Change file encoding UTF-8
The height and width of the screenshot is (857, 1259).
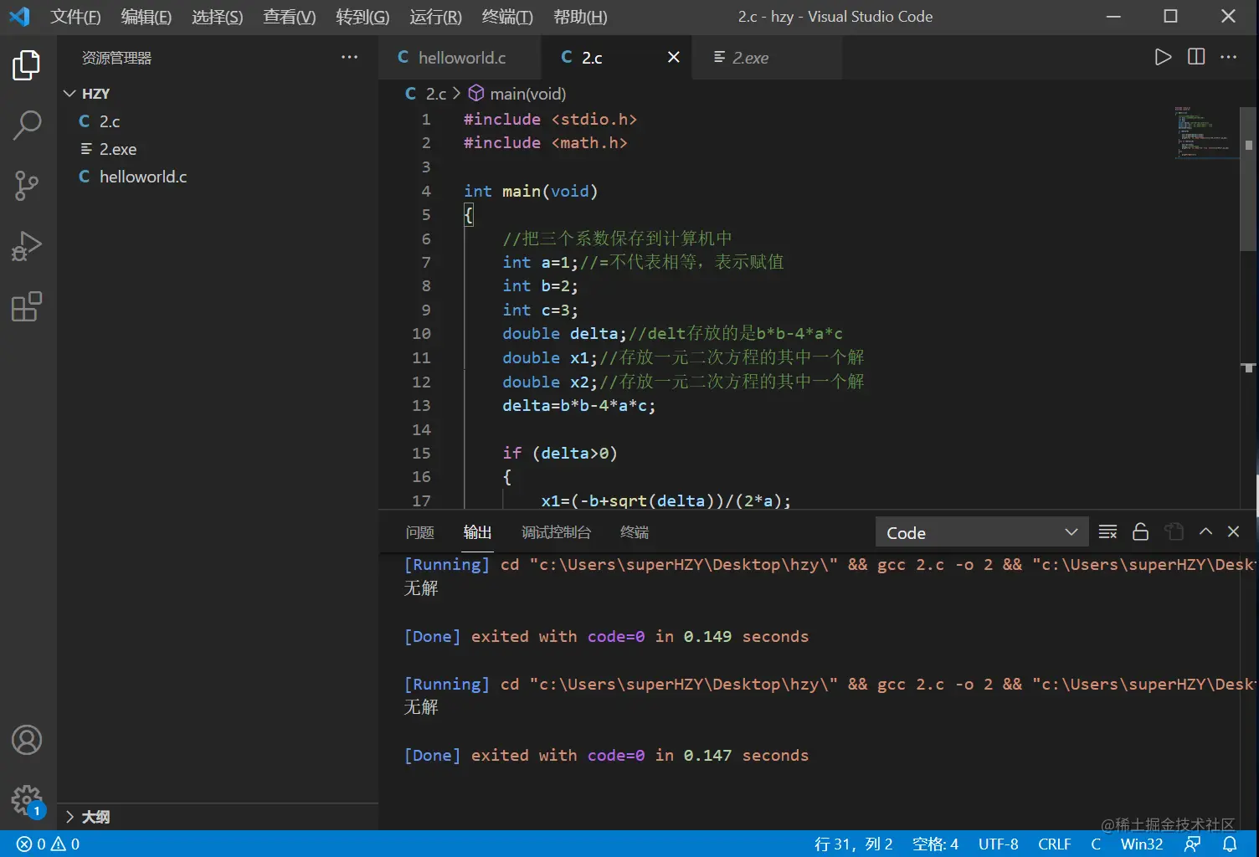[x=999, y=844]
